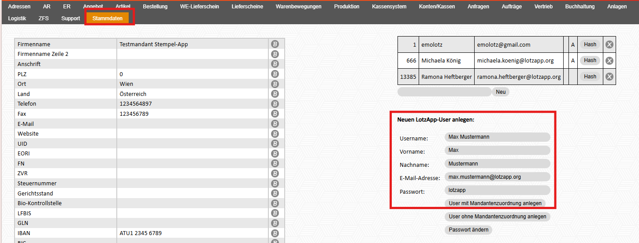Open the Kassensystem menu
The height and width of the screenshot is (243, 639).
tap(389, 7)
